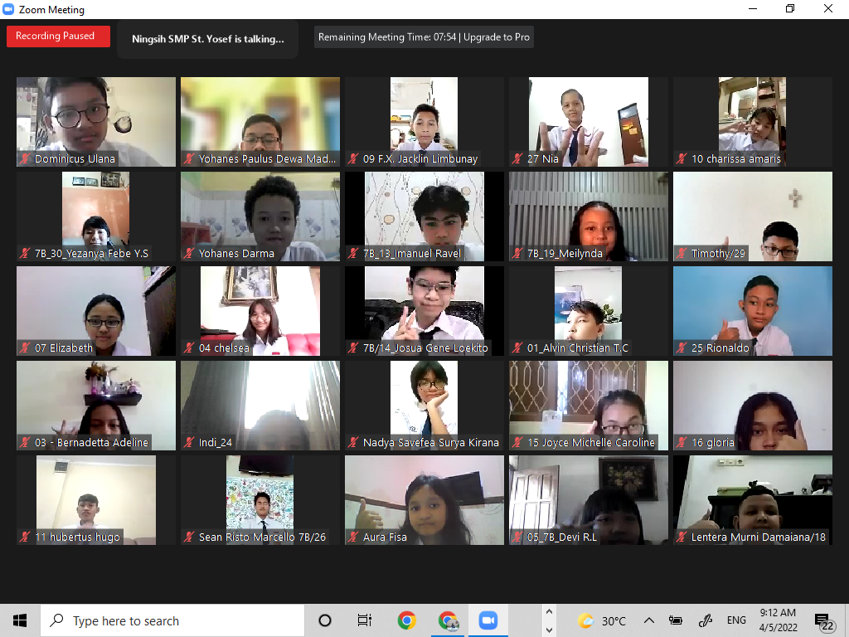Click the muted mic icon of 10 charissa amaris
849x637 pixels.
click(682, 158)
